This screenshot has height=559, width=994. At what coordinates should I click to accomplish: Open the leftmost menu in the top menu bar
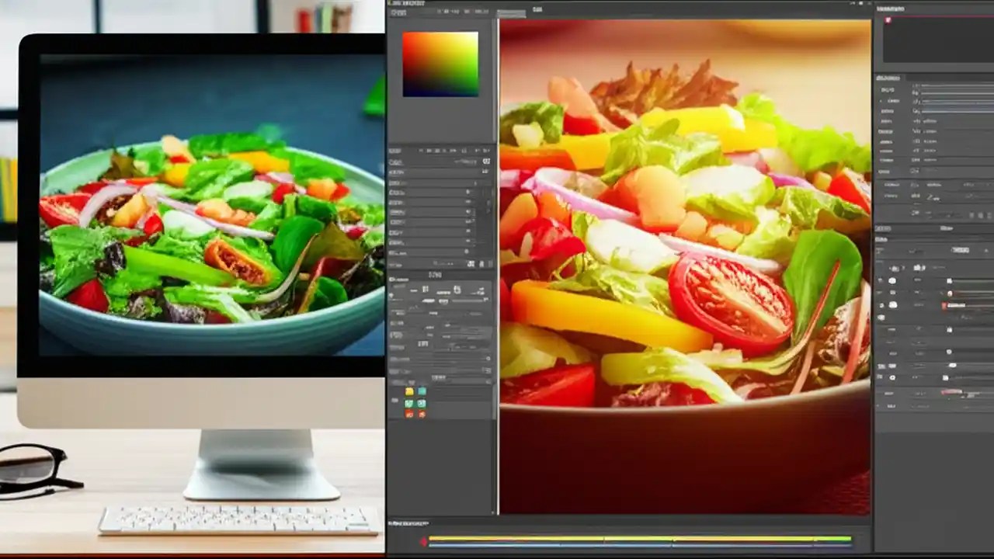393,3
